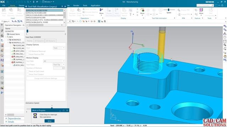Click the Display Tool Path icon
The image size is (227, 127).
[x=109, y=12]
